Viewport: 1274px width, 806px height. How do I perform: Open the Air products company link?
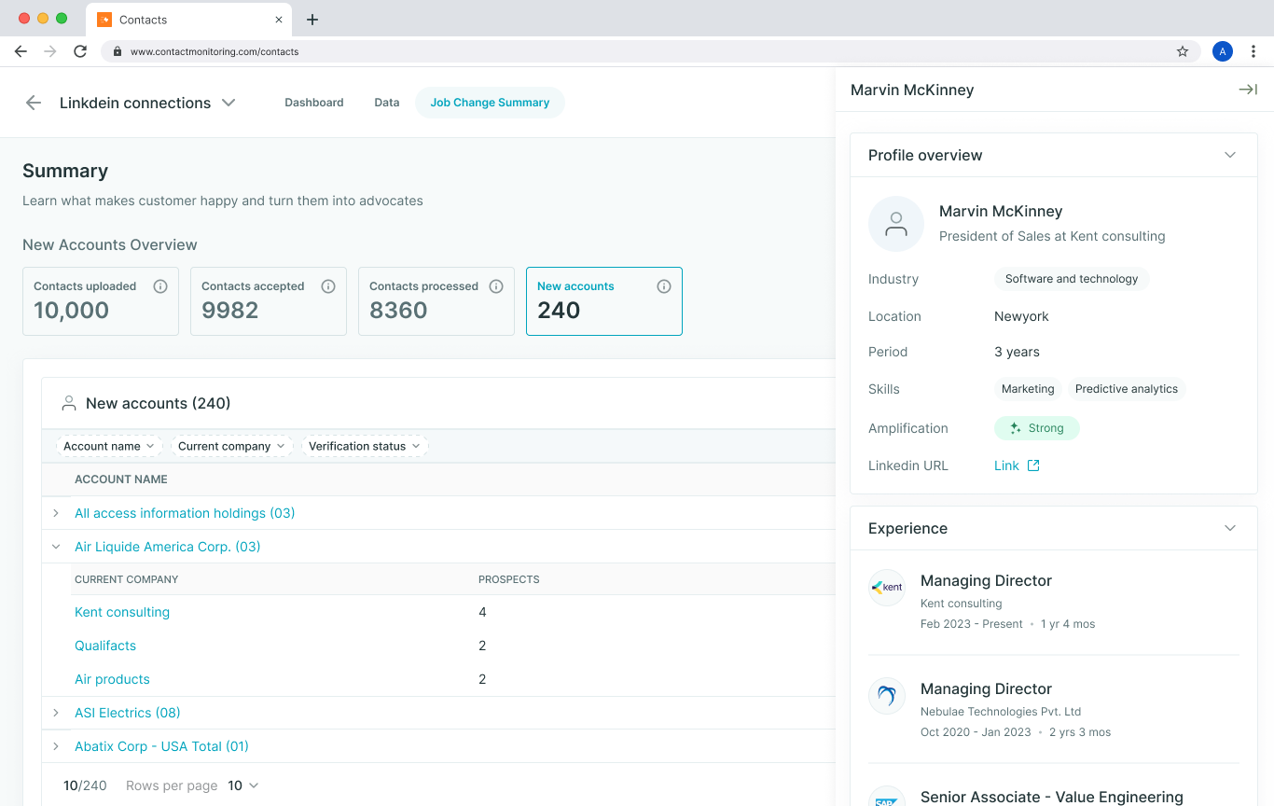(x=112, y=679)
